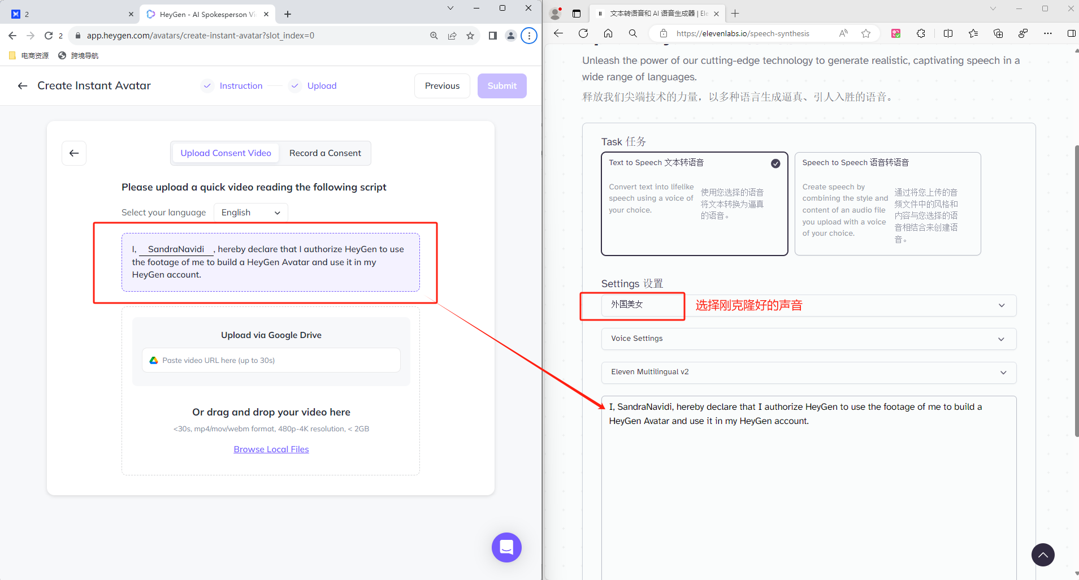Open the Chrome profile avatar menu

(x=511, y=36)
